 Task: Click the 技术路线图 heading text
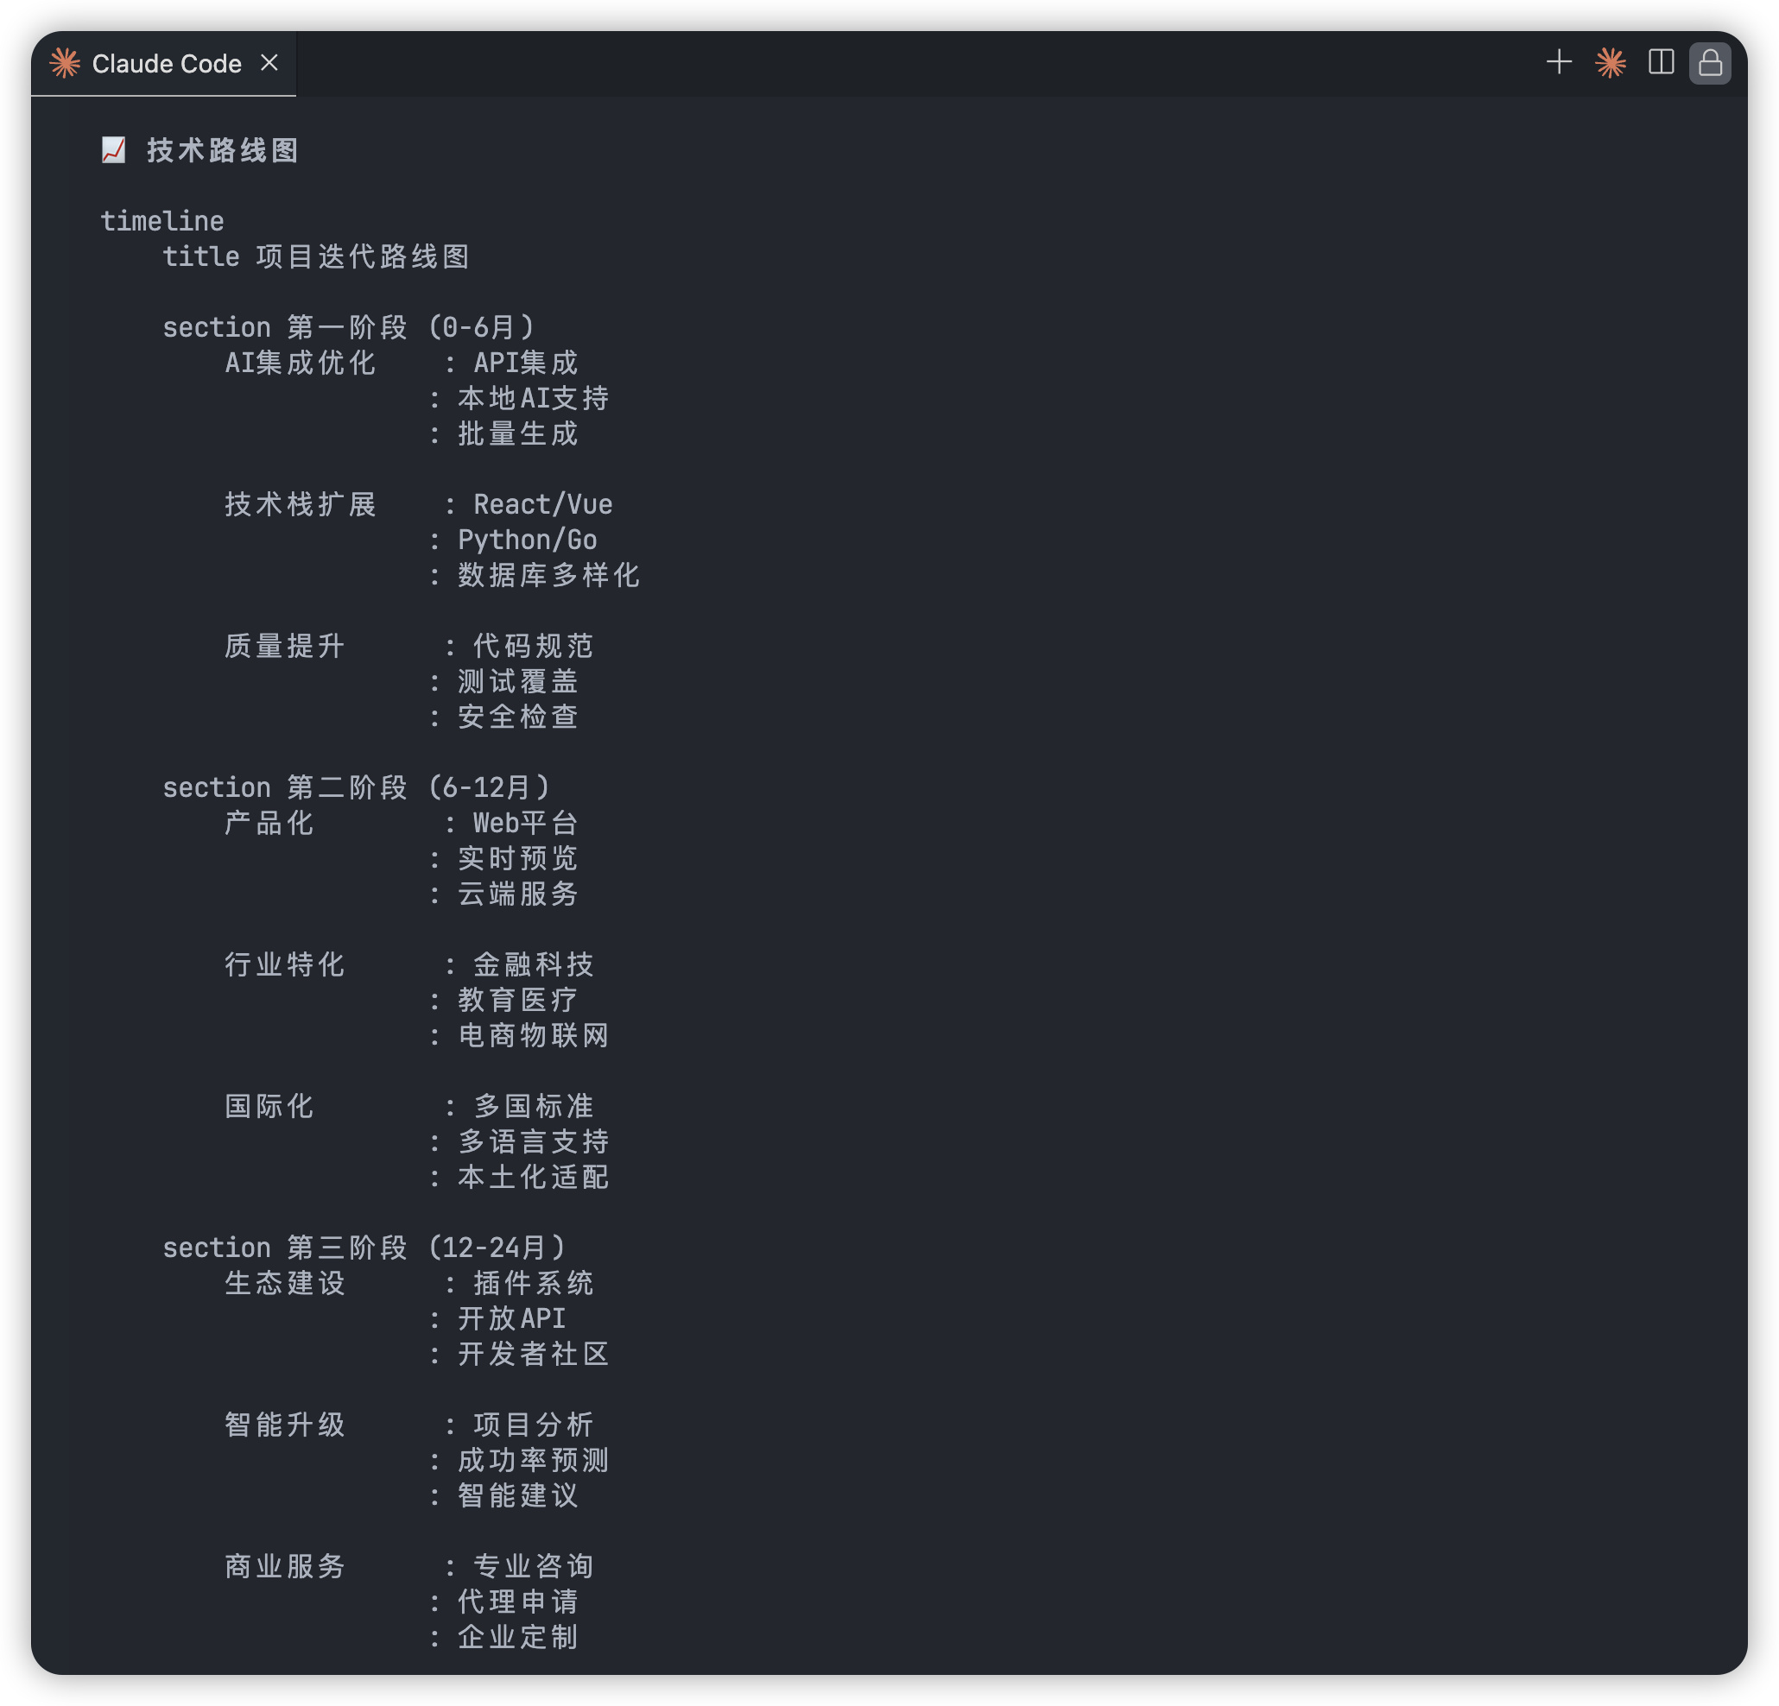click(x=223, y=150)
